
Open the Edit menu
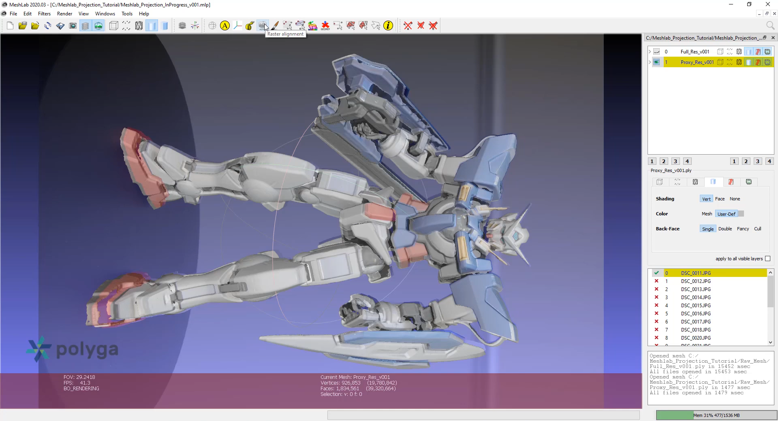28,14
